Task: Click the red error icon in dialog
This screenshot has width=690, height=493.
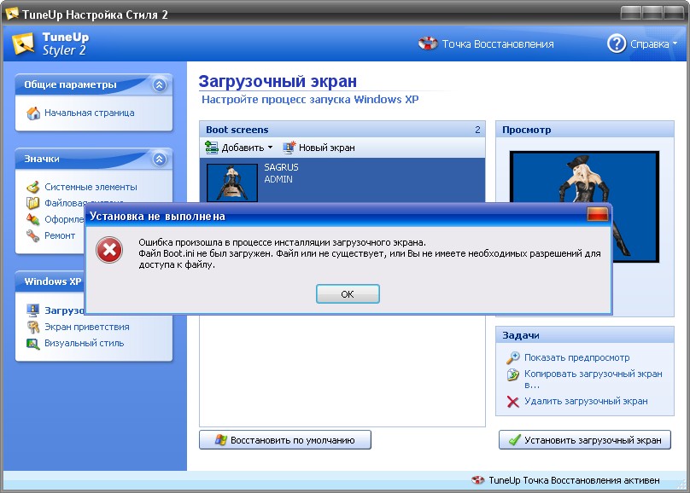Action: click(x=108, y=250)
